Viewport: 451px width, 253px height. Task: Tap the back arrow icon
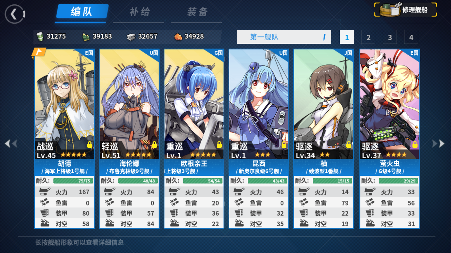[15, 14]
